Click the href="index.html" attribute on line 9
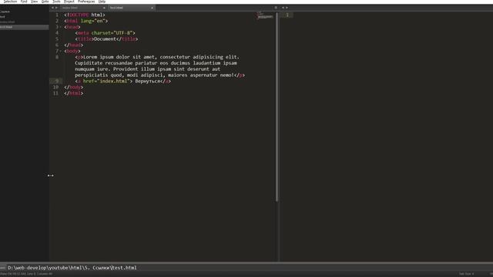Viewport: 493px width, 277px height. 106,81
